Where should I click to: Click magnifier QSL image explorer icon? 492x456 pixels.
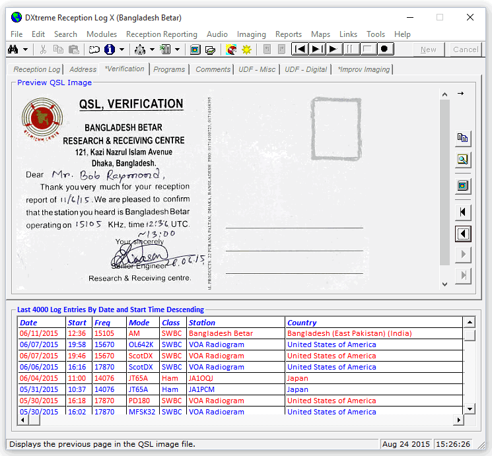pos(463,160)
